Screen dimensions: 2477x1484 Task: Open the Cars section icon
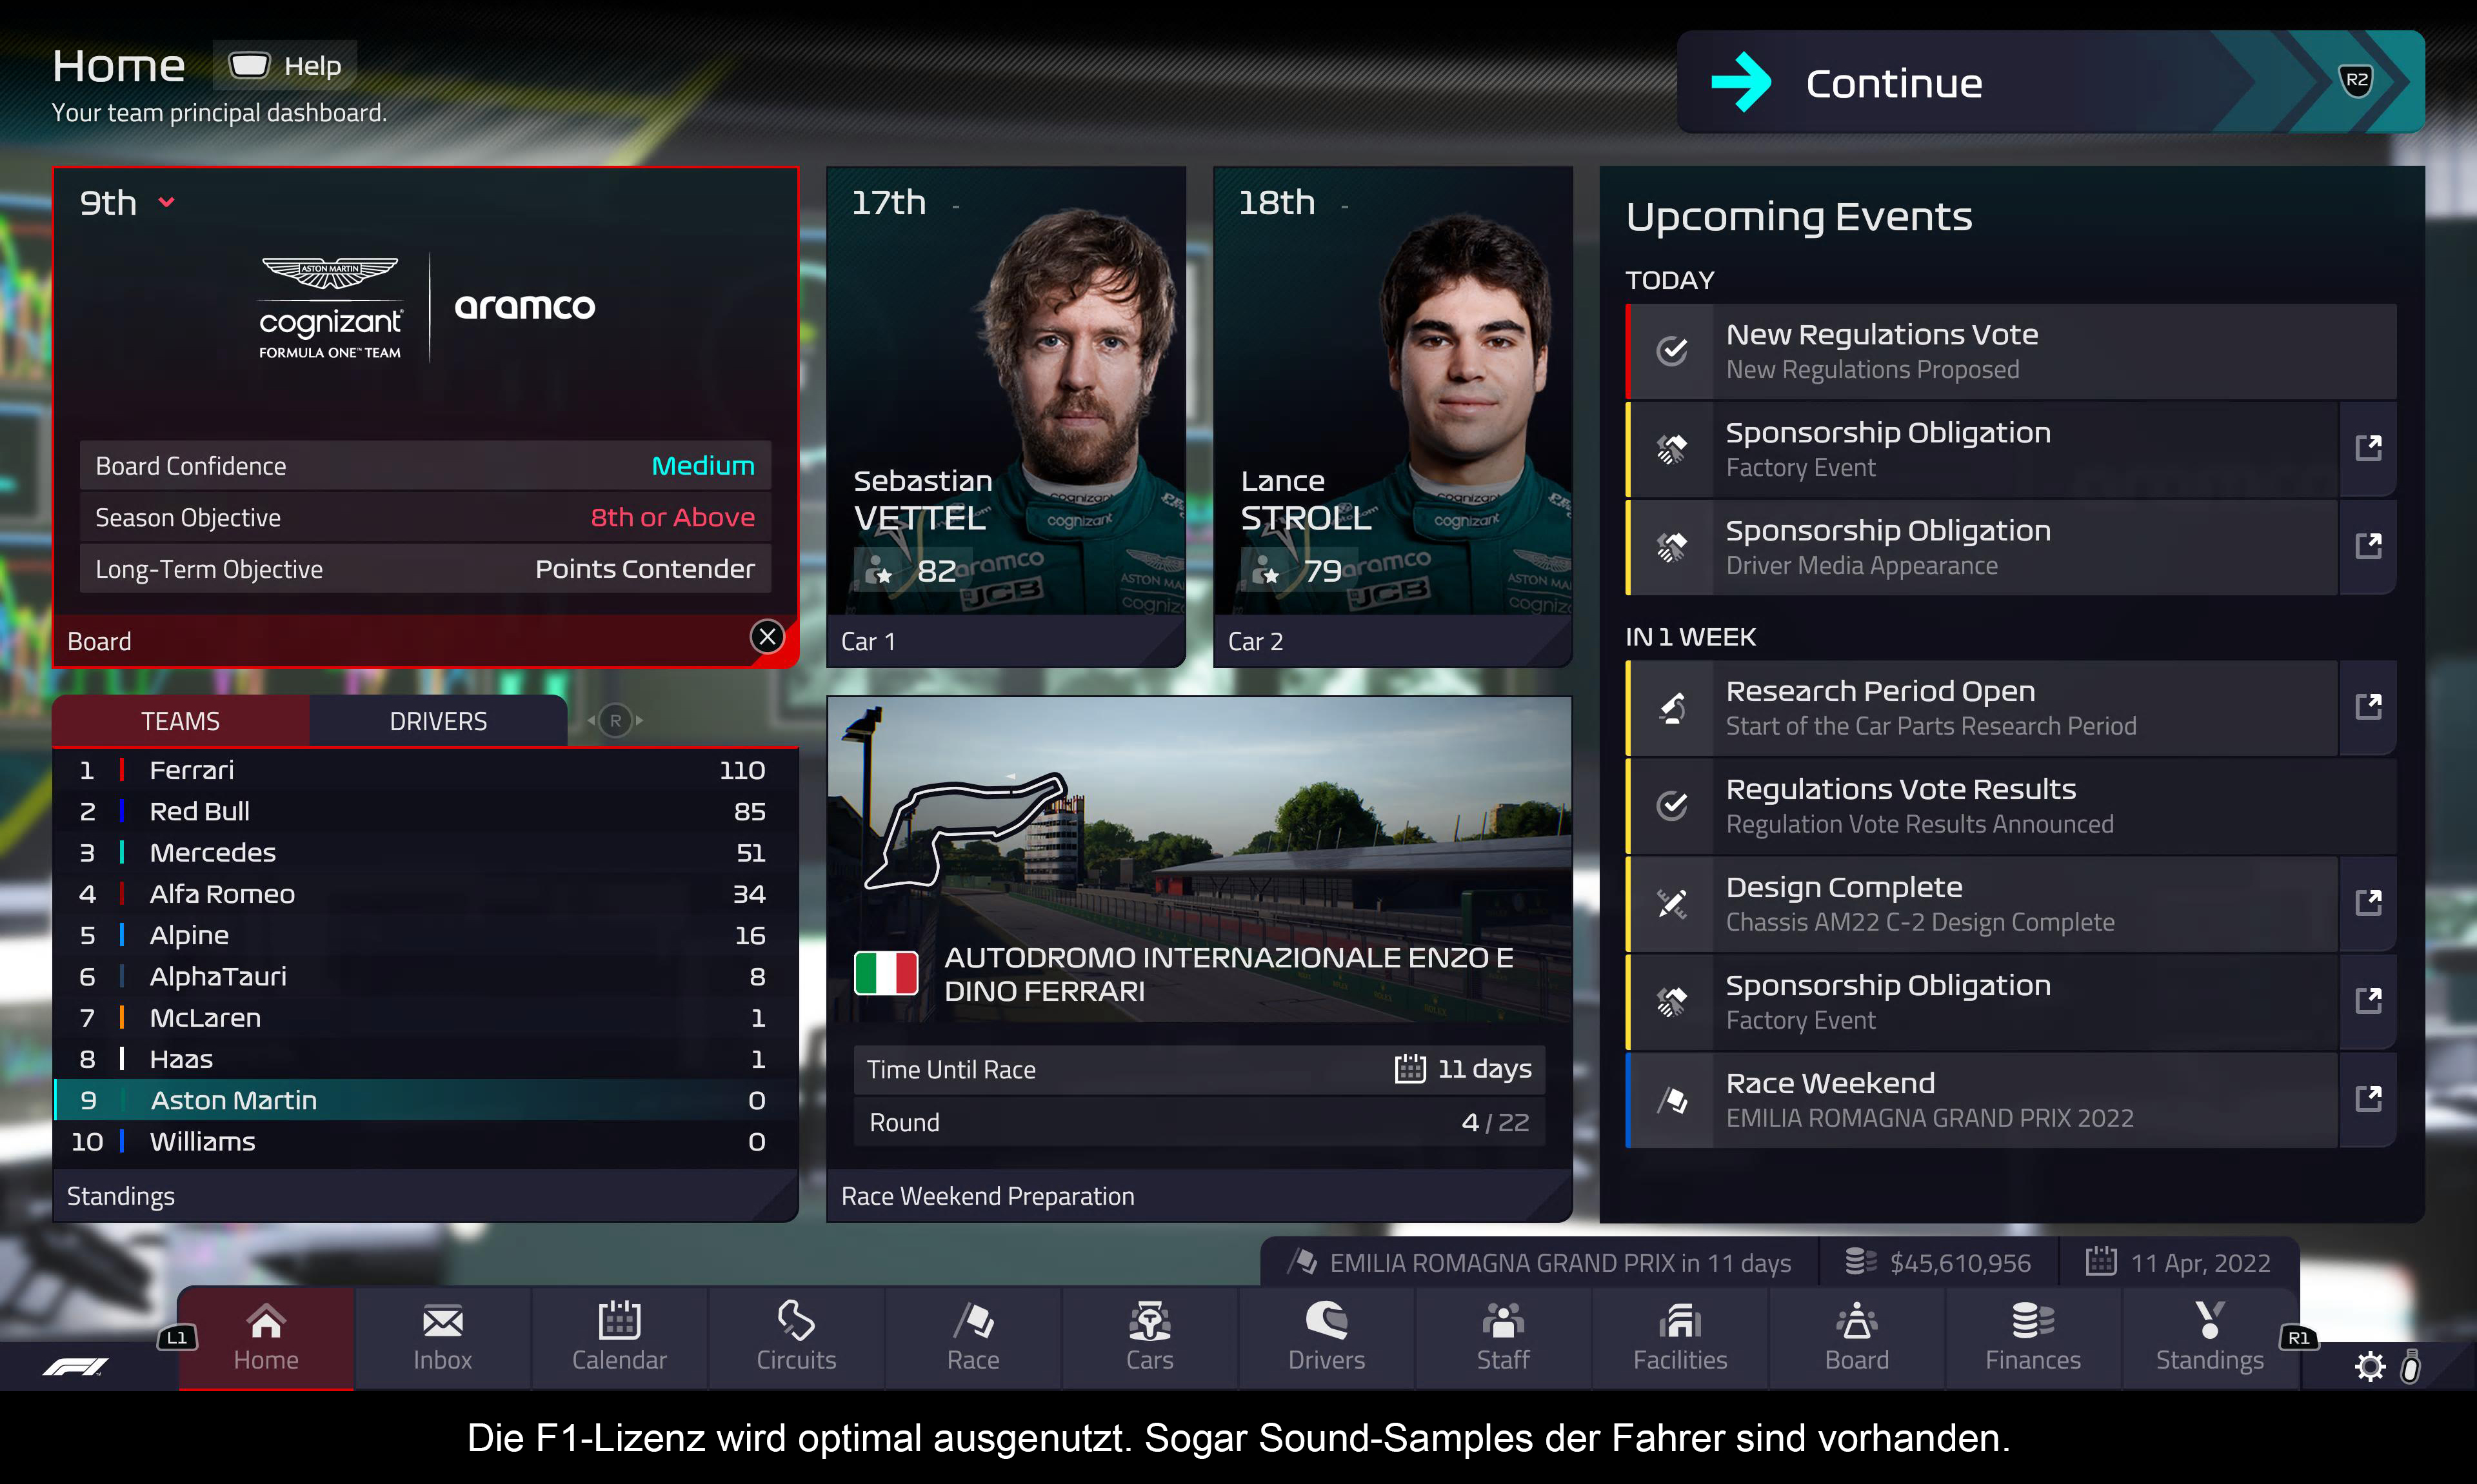coord(1150,1321)
